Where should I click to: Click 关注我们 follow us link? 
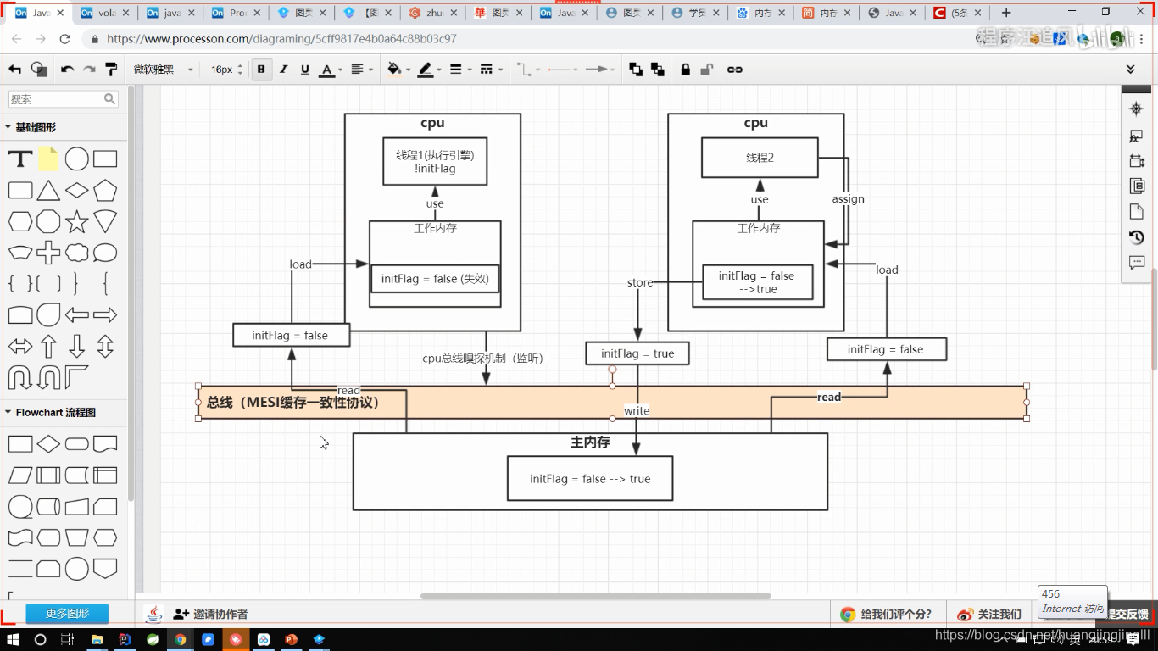point(989,614)
